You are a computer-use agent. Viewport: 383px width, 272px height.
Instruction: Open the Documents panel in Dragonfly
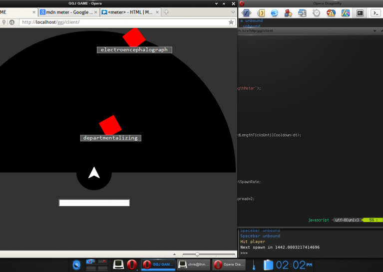point(247,13)
